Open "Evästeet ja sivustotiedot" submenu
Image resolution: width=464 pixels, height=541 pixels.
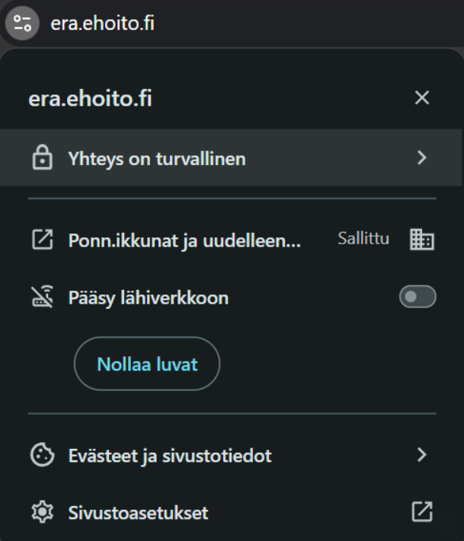[x=165, y=456]
